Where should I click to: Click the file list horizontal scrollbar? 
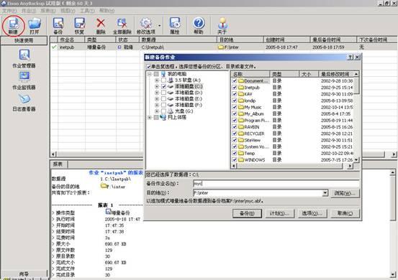pos(292,166)
